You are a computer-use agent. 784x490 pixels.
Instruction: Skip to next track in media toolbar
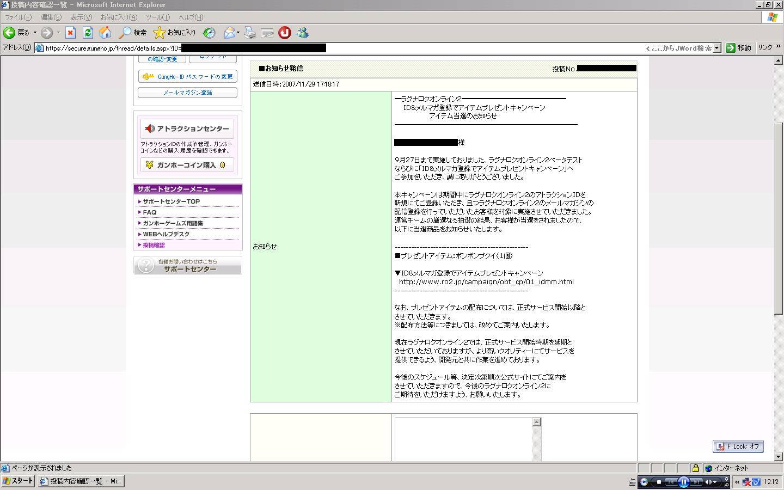pos(696,482)
